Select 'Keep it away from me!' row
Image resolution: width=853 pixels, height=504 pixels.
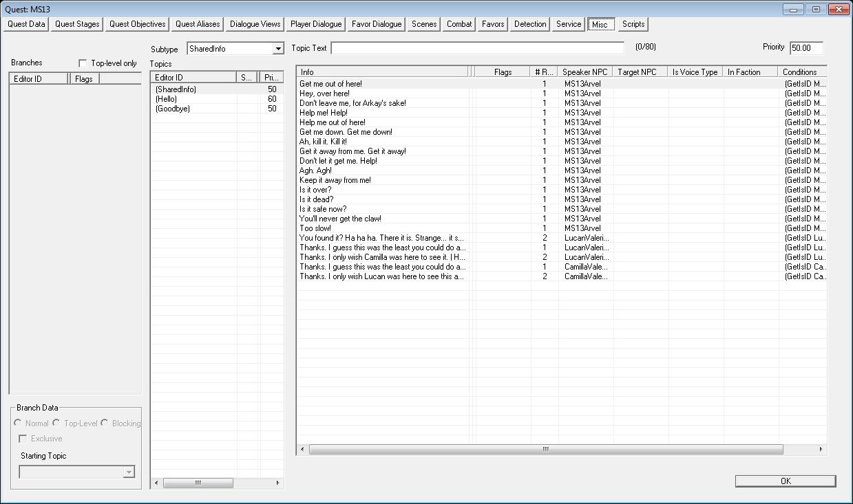[561, 180]
